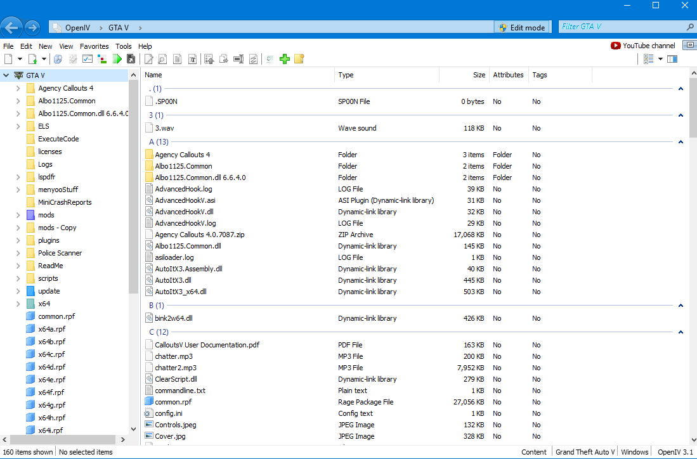Open the Favorites menu

pos(94,46)
